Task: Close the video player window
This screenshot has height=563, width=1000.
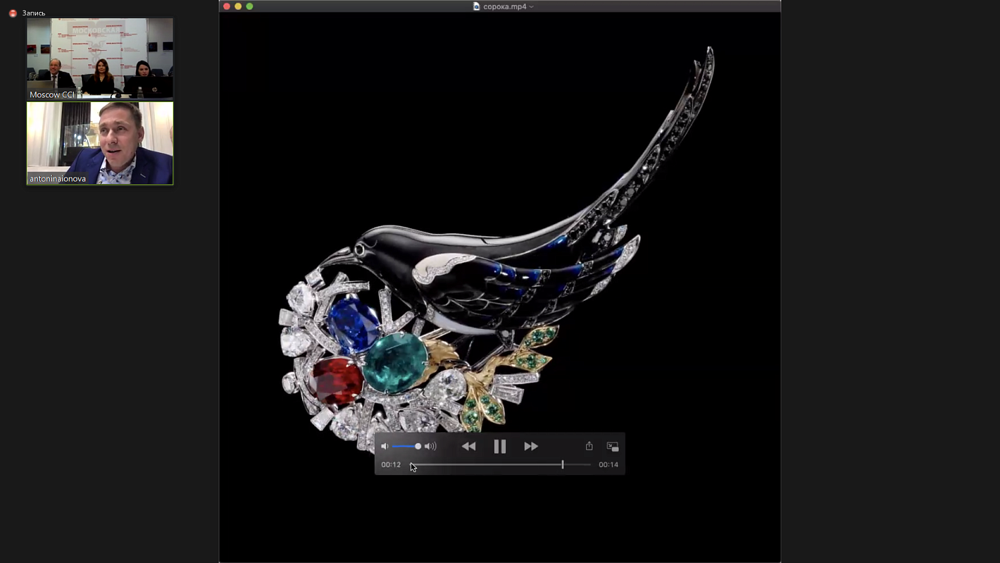Action: [227, 6]
